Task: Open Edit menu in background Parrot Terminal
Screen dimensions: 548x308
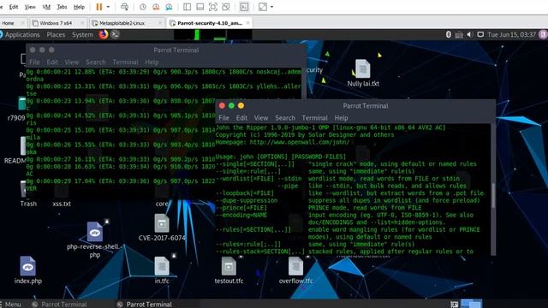Action: (52, 62)
